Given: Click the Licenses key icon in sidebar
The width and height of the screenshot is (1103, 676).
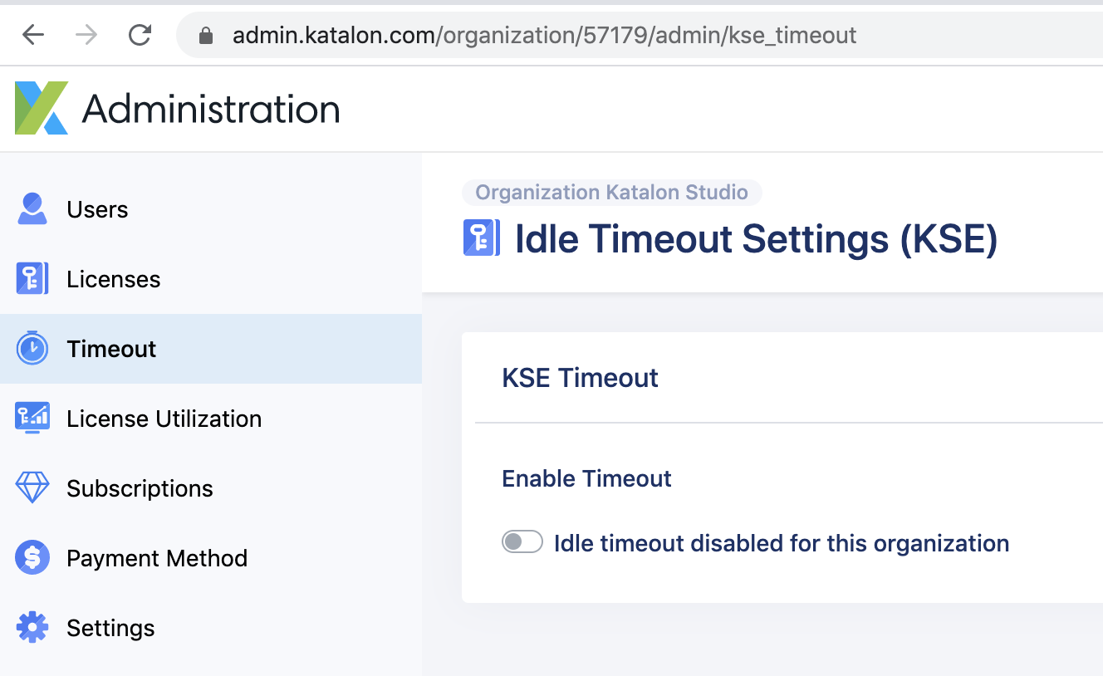Looking at the screenshot, I should pos(32,279).
